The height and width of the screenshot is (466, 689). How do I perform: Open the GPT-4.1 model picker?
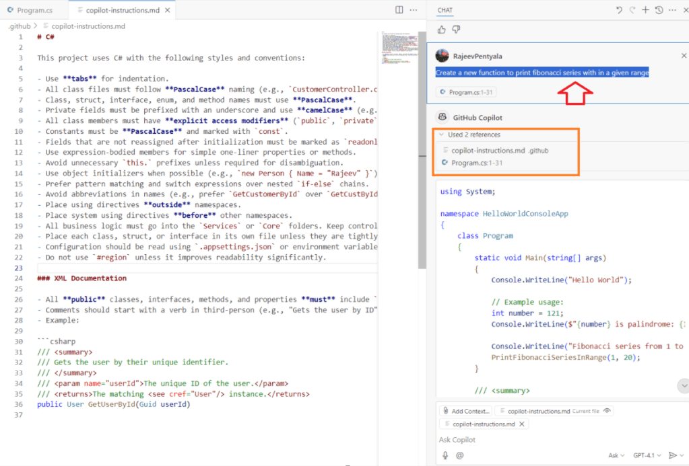[648, 455]
